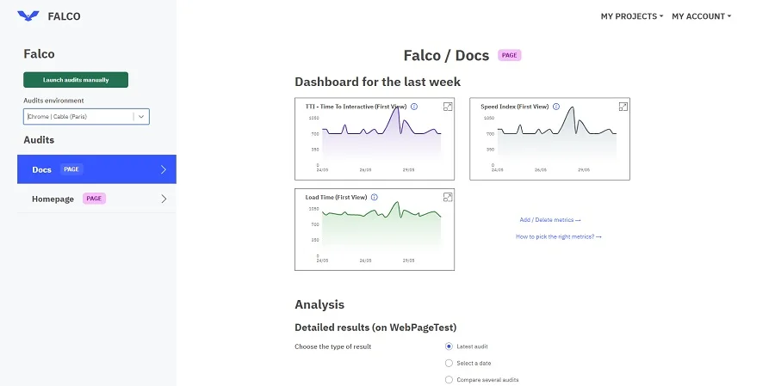Choose the Select a date radio option
Image resolution: width=775 pixels, height=386 pixels.
[x=449, y=363]
